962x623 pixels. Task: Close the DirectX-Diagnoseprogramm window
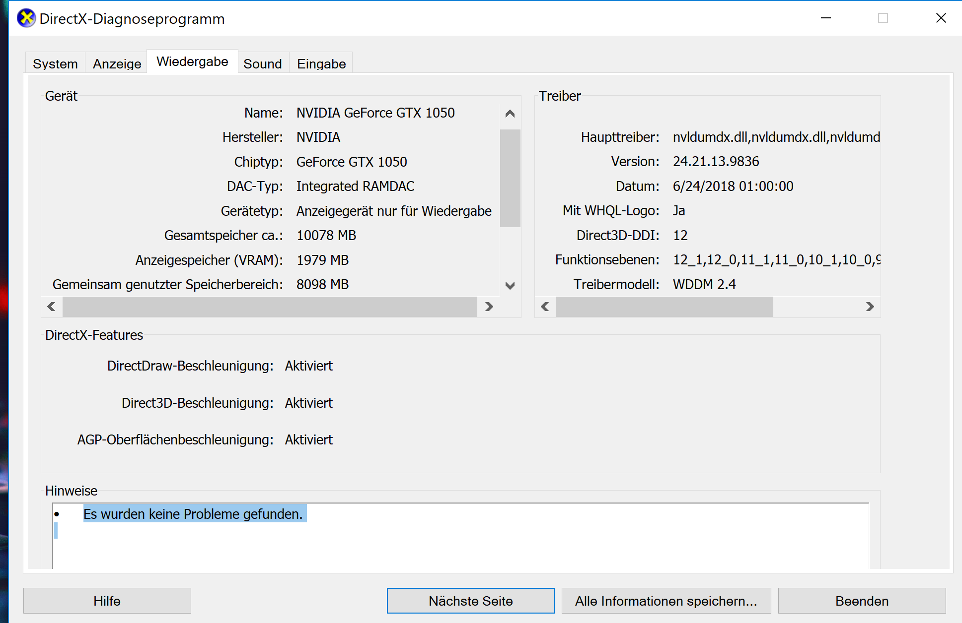941,18
